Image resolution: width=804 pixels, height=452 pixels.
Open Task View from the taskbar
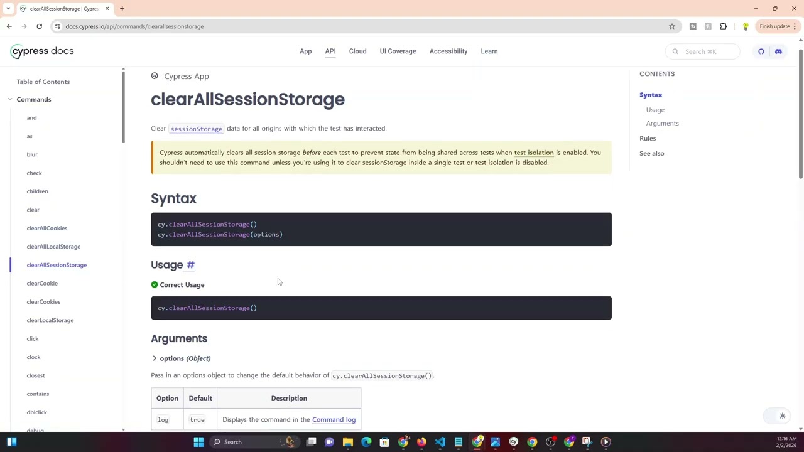(311, 442)
